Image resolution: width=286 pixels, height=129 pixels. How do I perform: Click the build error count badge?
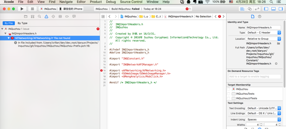coord(188,9)
